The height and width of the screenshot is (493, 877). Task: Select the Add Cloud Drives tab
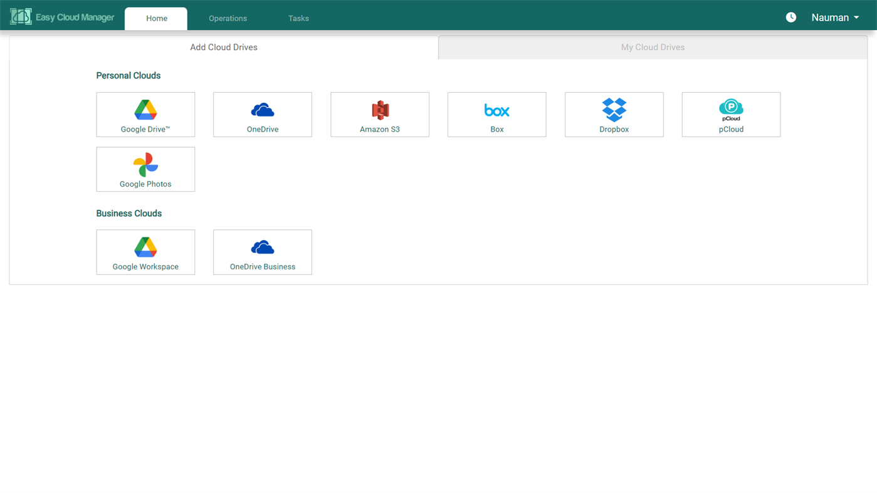pos(224,47)
